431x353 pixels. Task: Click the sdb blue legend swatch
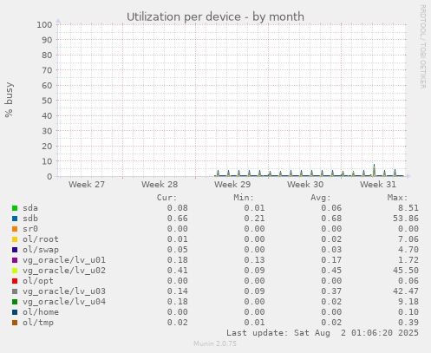point(15,219)
